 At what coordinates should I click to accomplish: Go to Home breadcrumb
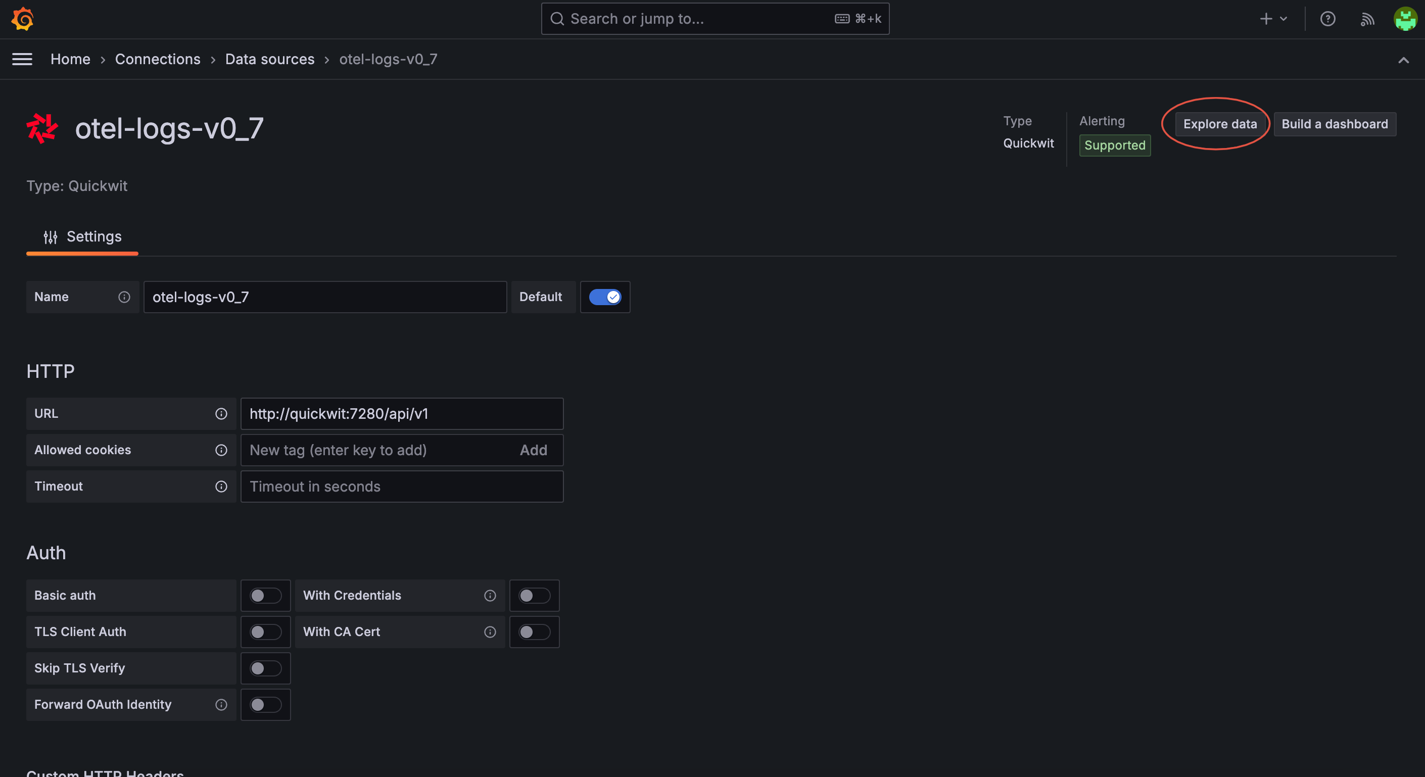pyautogui.click(x=70, y=59)
